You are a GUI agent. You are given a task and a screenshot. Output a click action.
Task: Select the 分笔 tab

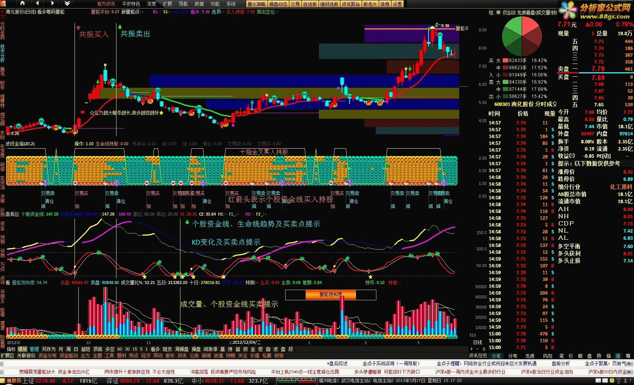tap(496, 356)
